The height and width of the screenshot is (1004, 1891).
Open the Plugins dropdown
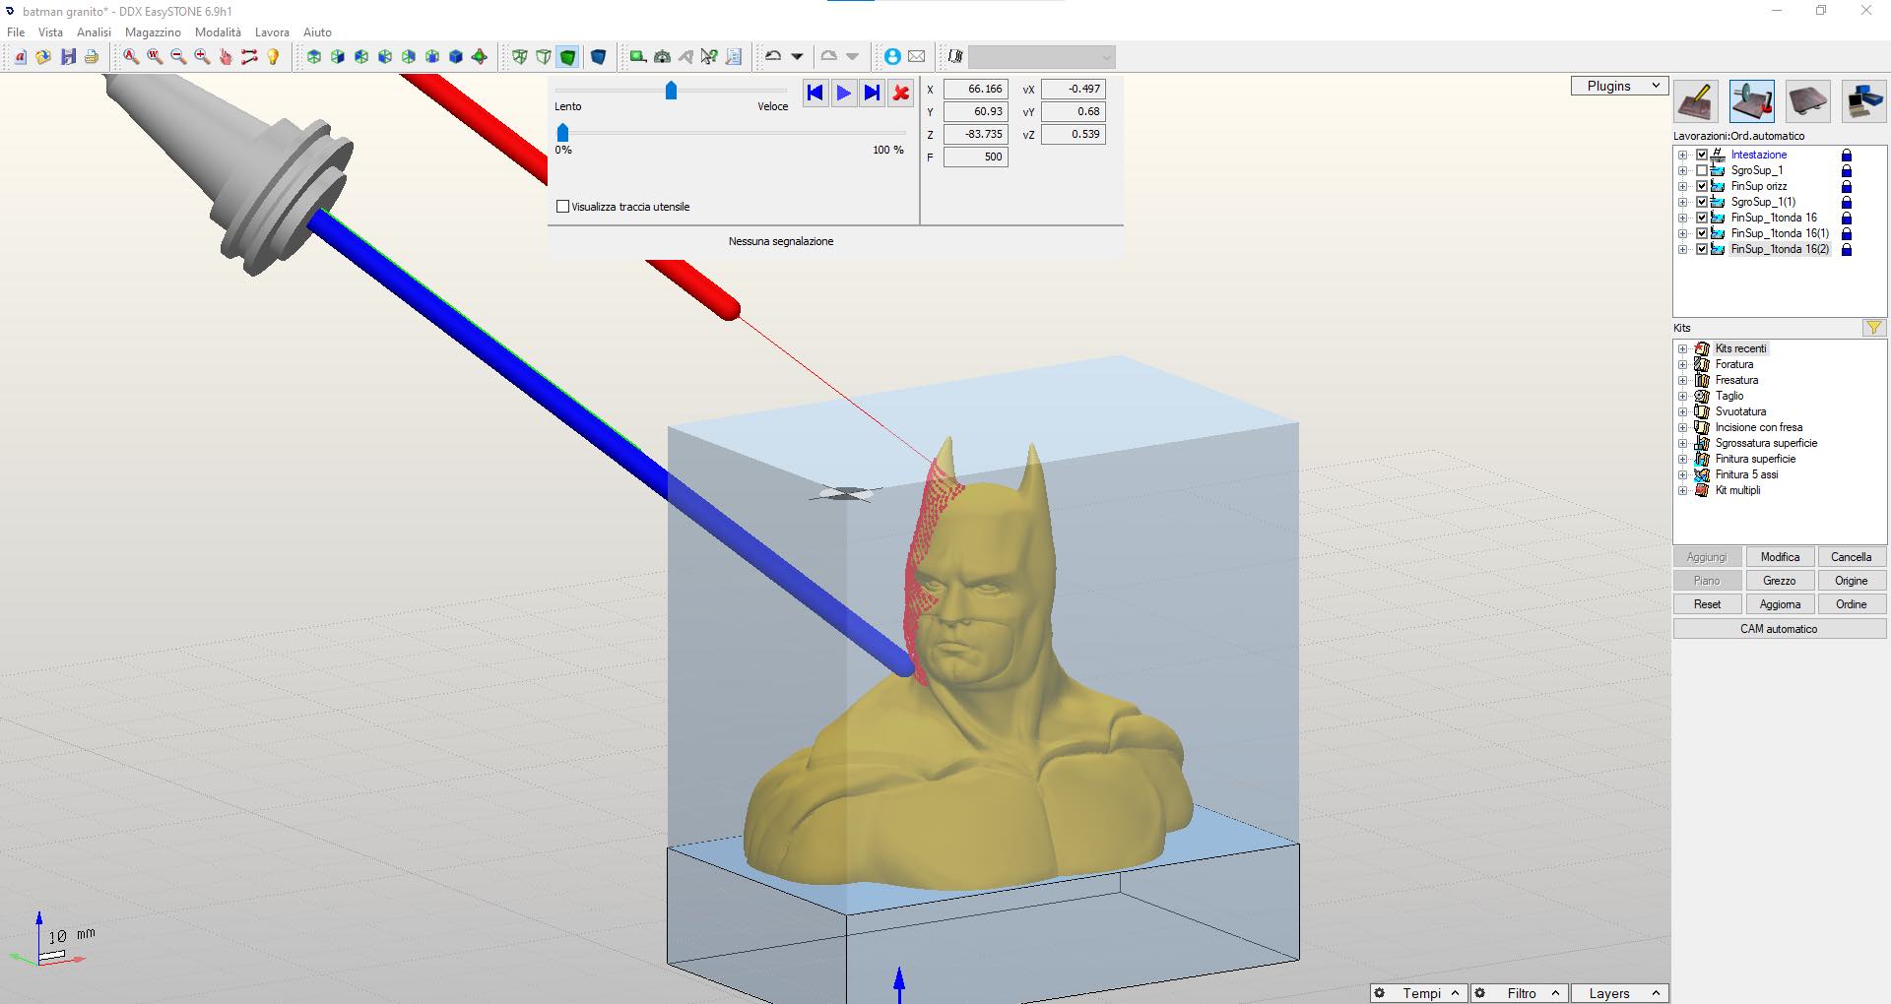point(1619,86)
